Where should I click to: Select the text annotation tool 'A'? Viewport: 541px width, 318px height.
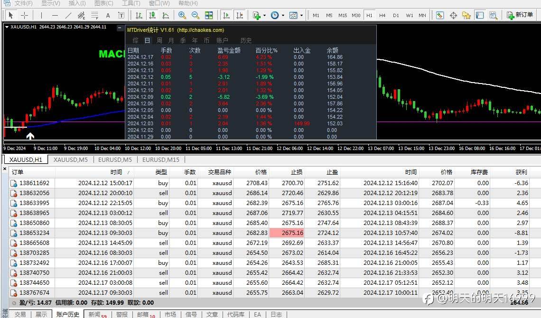click(108, 15)
